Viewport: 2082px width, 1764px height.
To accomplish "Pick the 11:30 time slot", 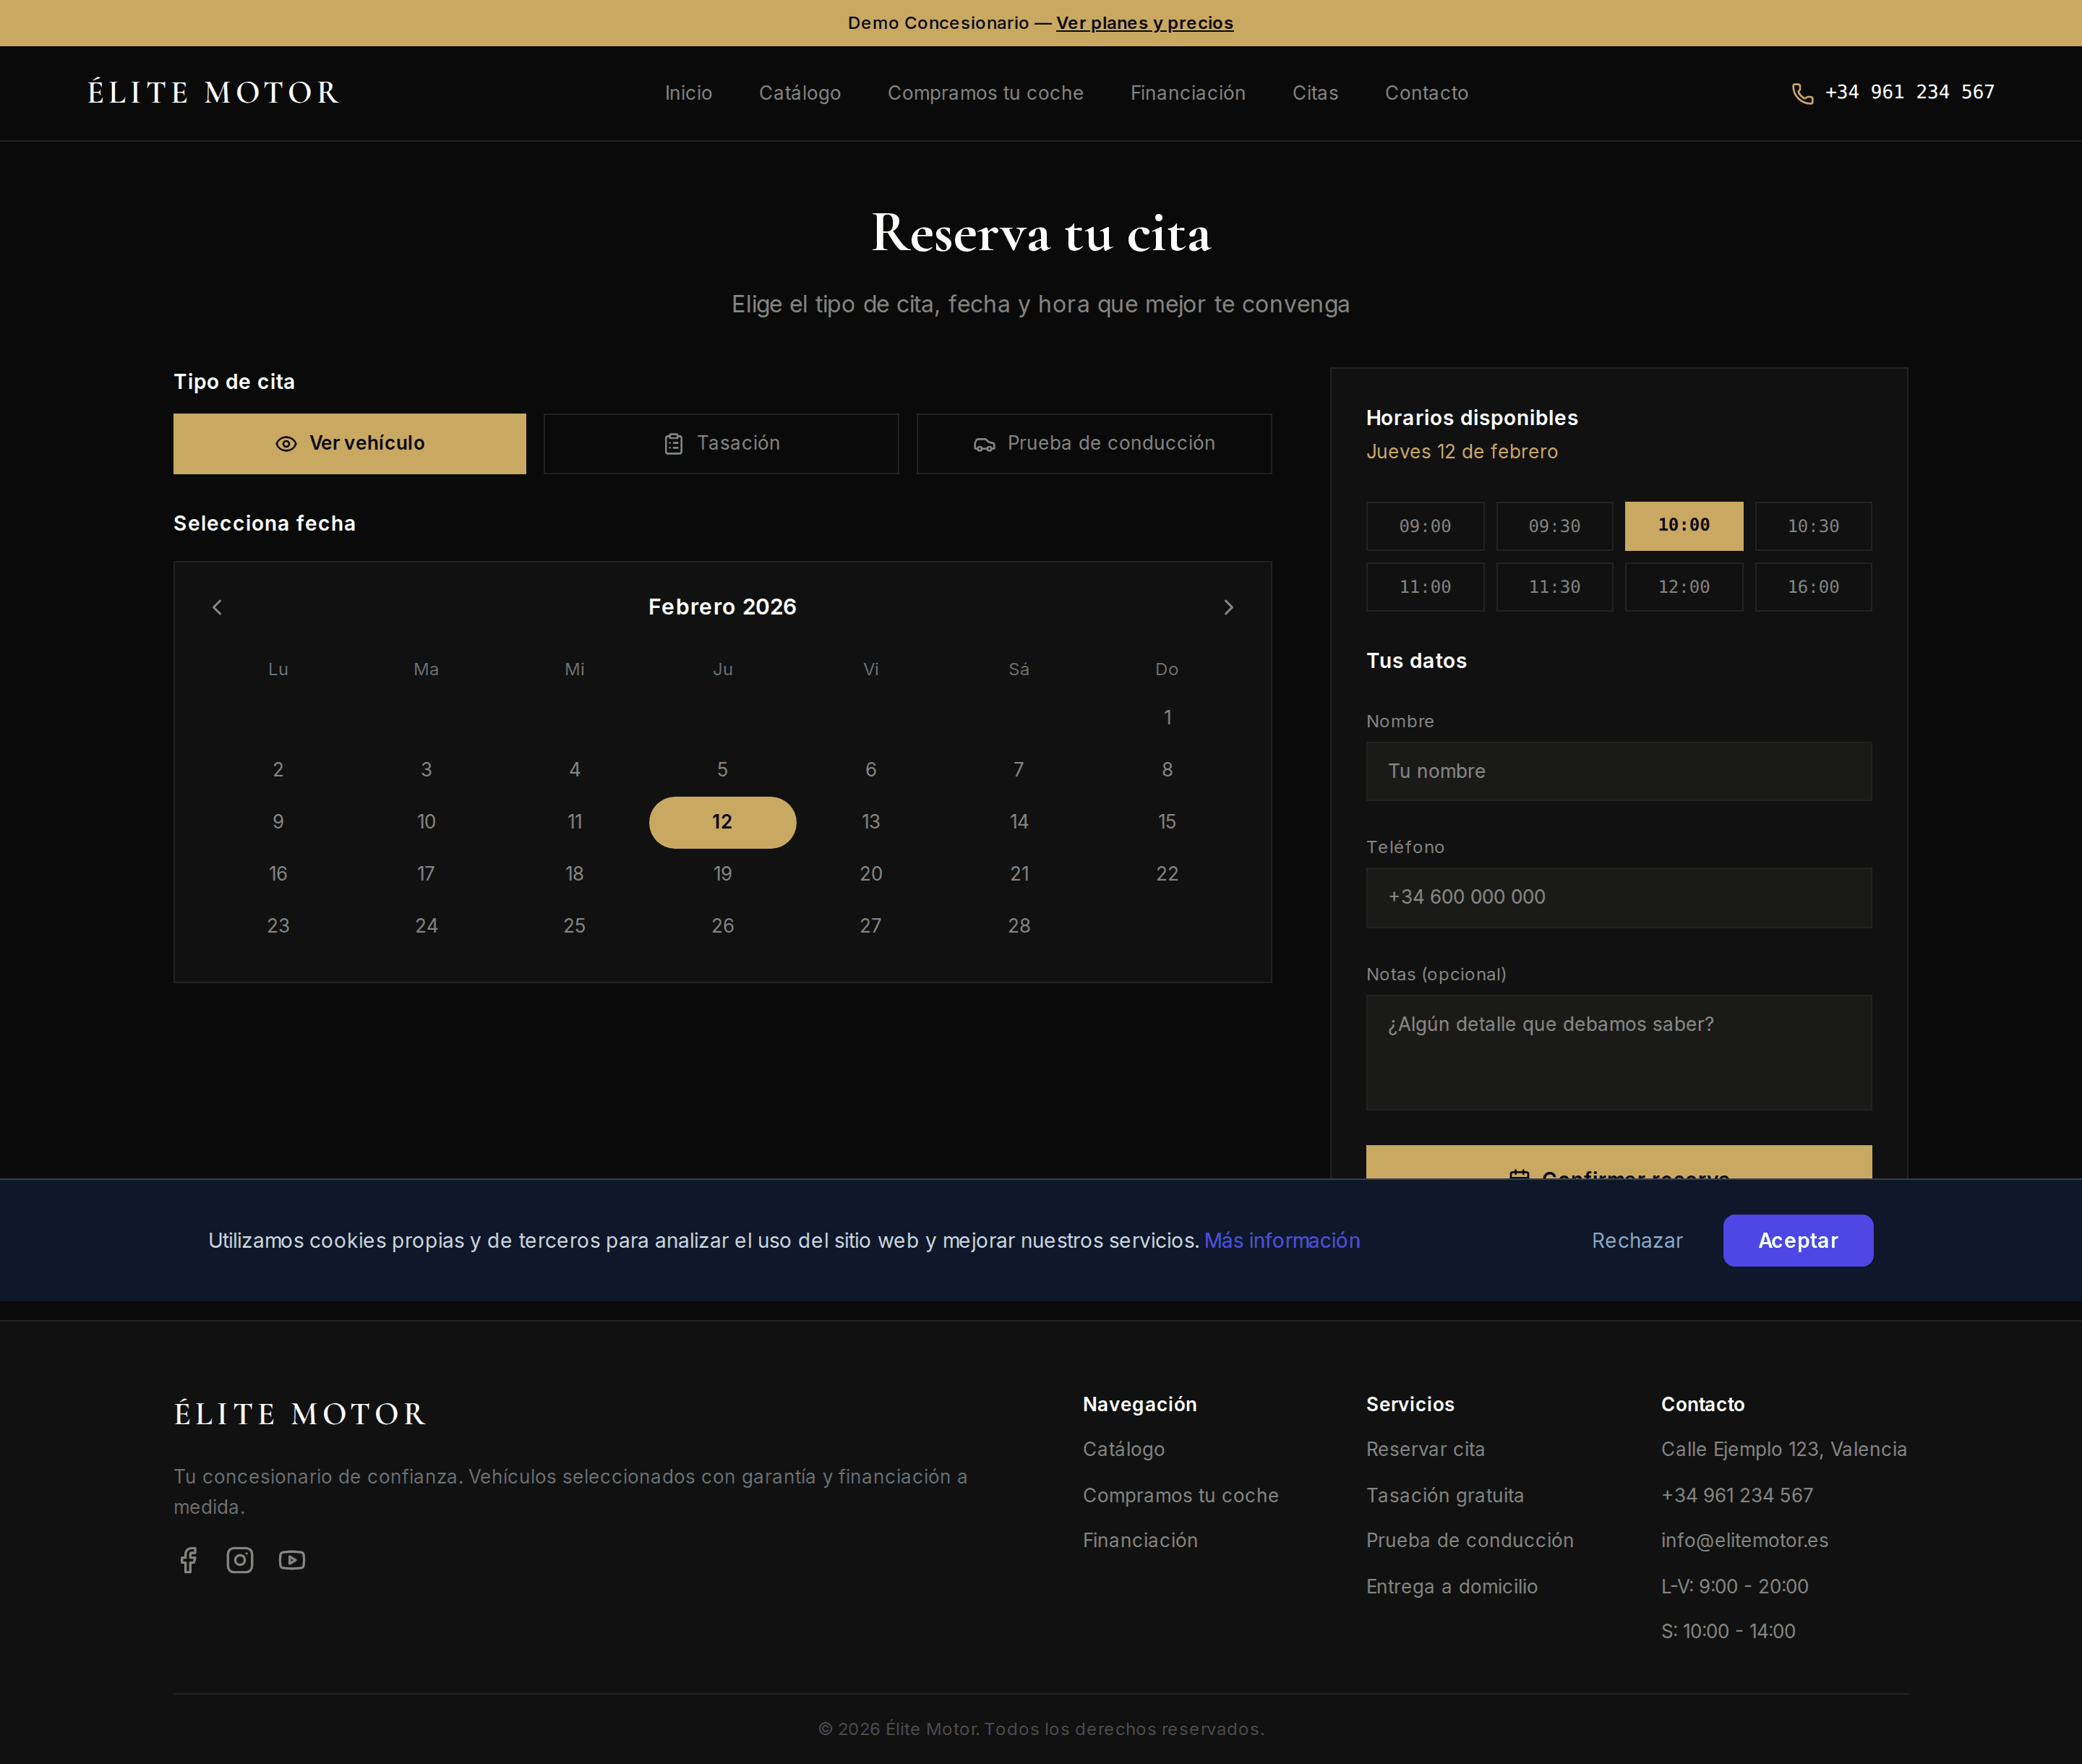I will pyautogui.click(x=1554, y=587).
